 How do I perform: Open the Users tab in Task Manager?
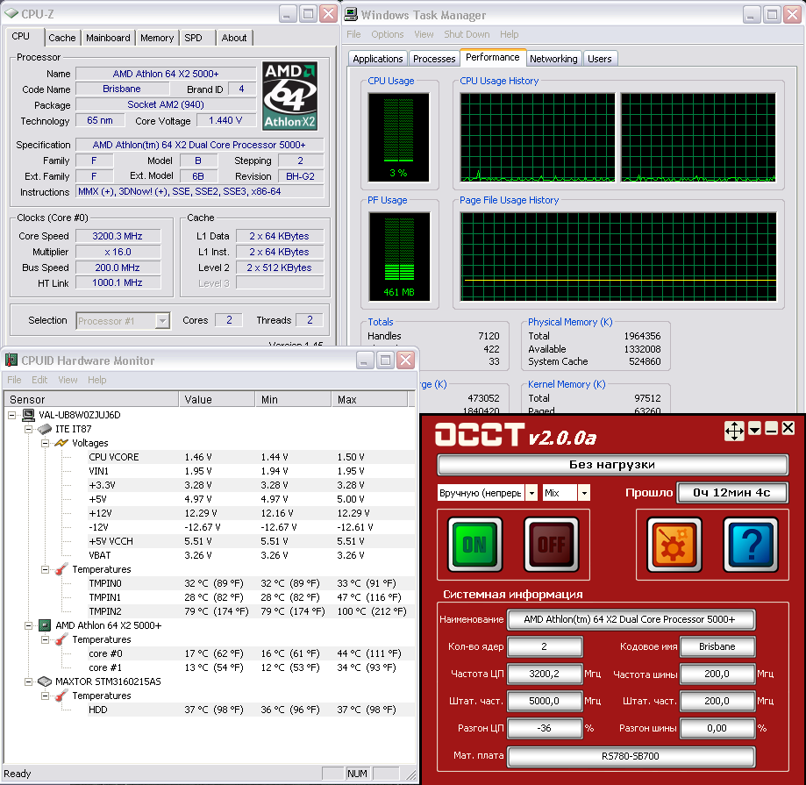tap(599, 59)
